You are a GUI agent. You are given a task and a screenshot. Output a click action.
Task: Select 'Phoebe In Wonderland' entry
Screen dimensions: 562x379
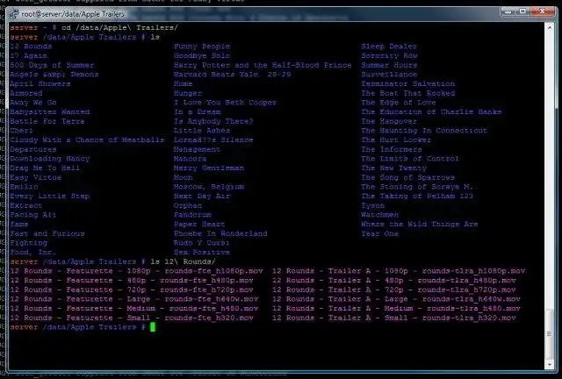click(220, 233)
